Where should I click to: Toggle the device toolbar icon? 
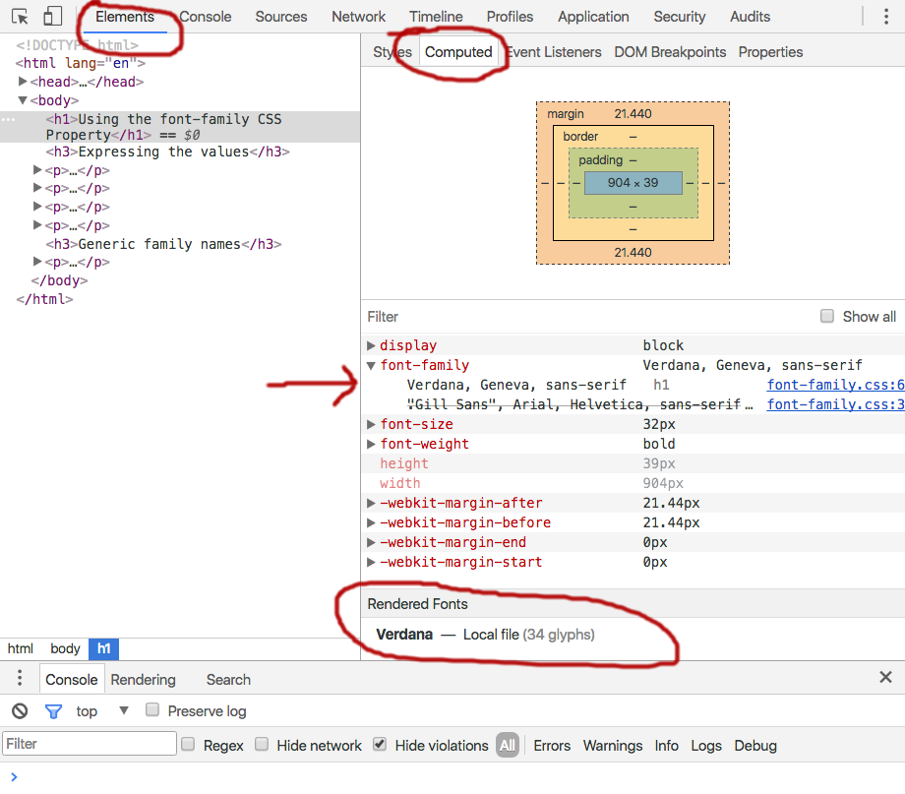point(52,16)
